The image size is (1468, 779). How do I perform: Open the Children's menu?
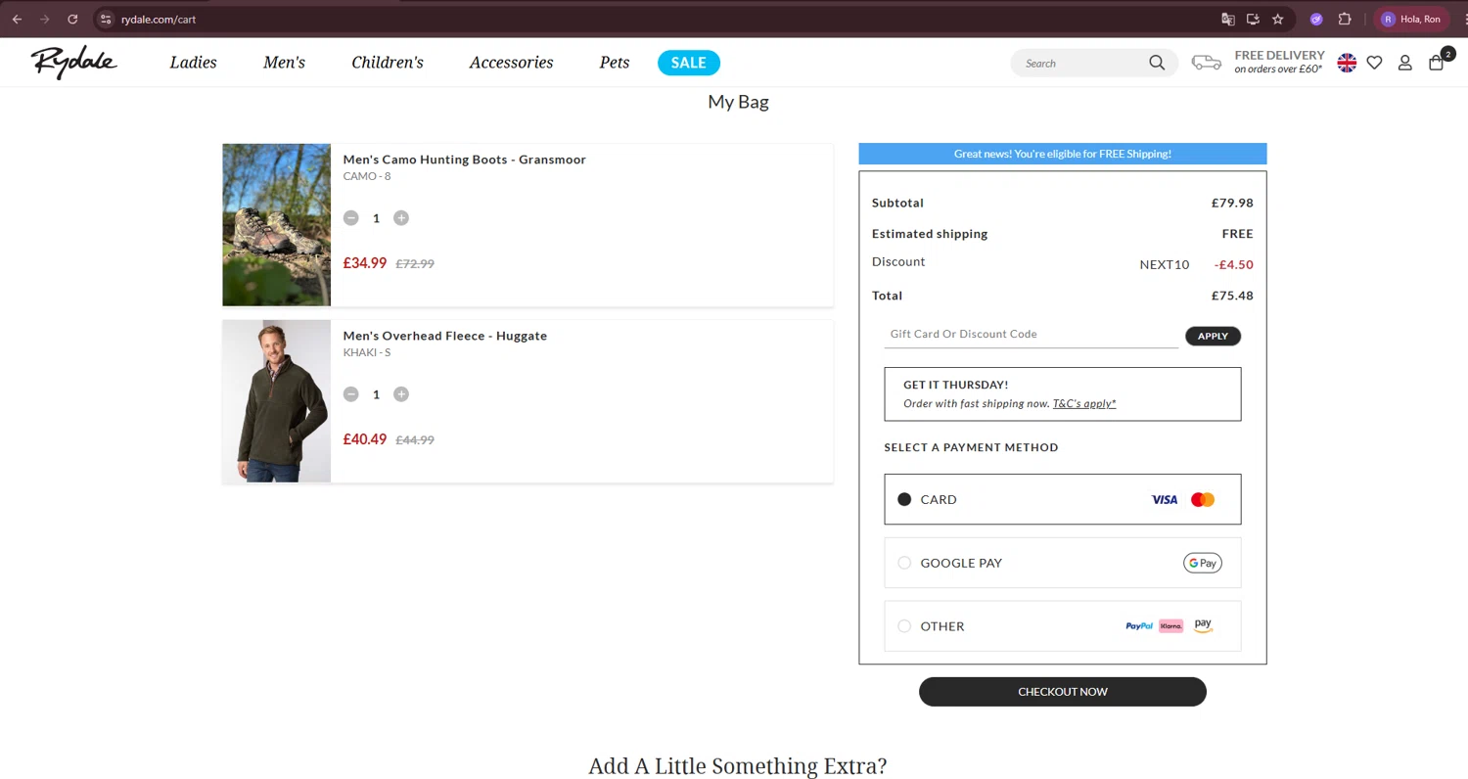click(388, 63)
